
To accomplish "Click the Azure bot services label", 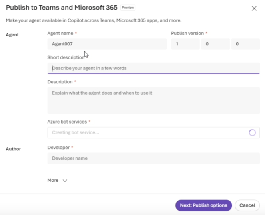I will (67, 122).
